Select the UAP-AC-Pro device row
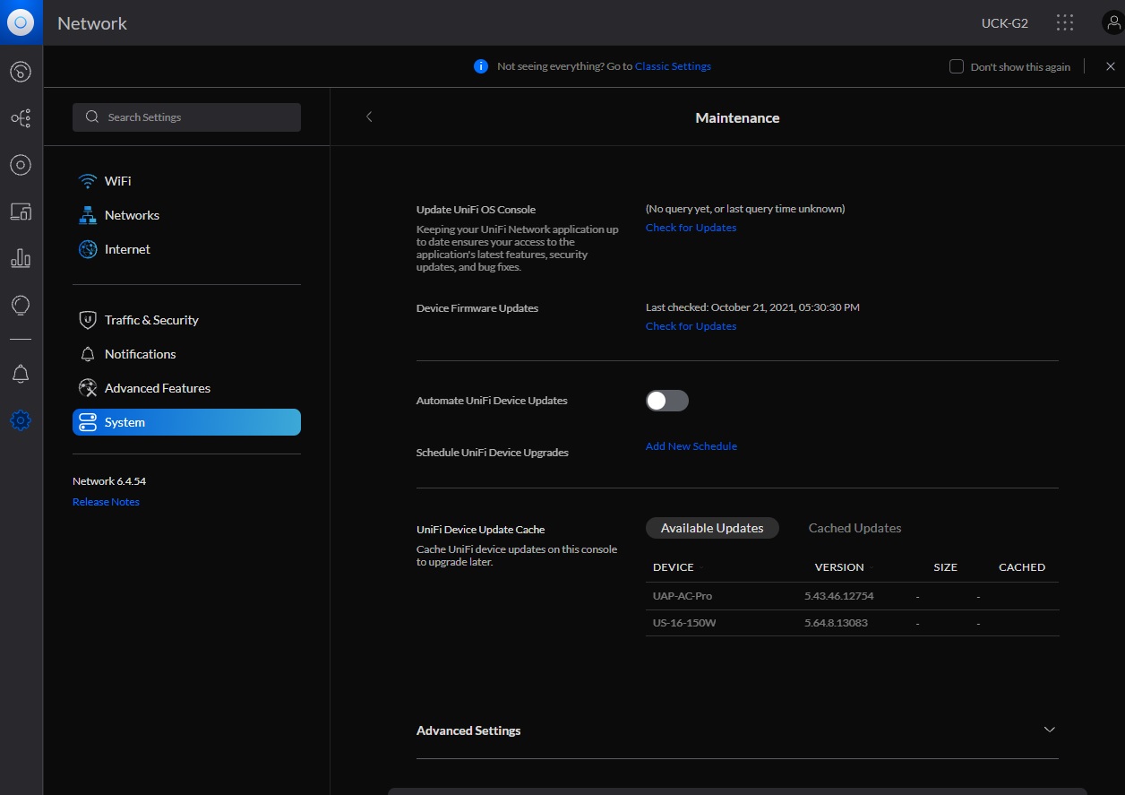Viewport: 1125px width, 795px height. [852, 596]
